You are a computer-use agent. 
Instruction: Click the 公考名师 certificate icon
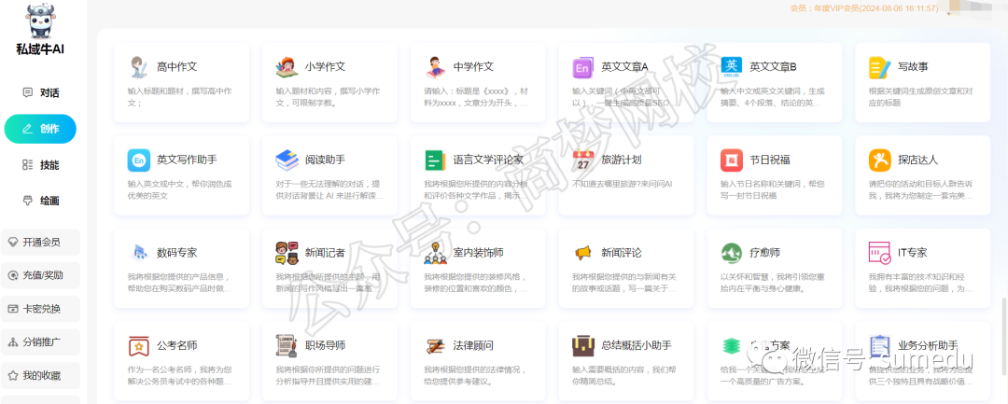coord(138,345)
